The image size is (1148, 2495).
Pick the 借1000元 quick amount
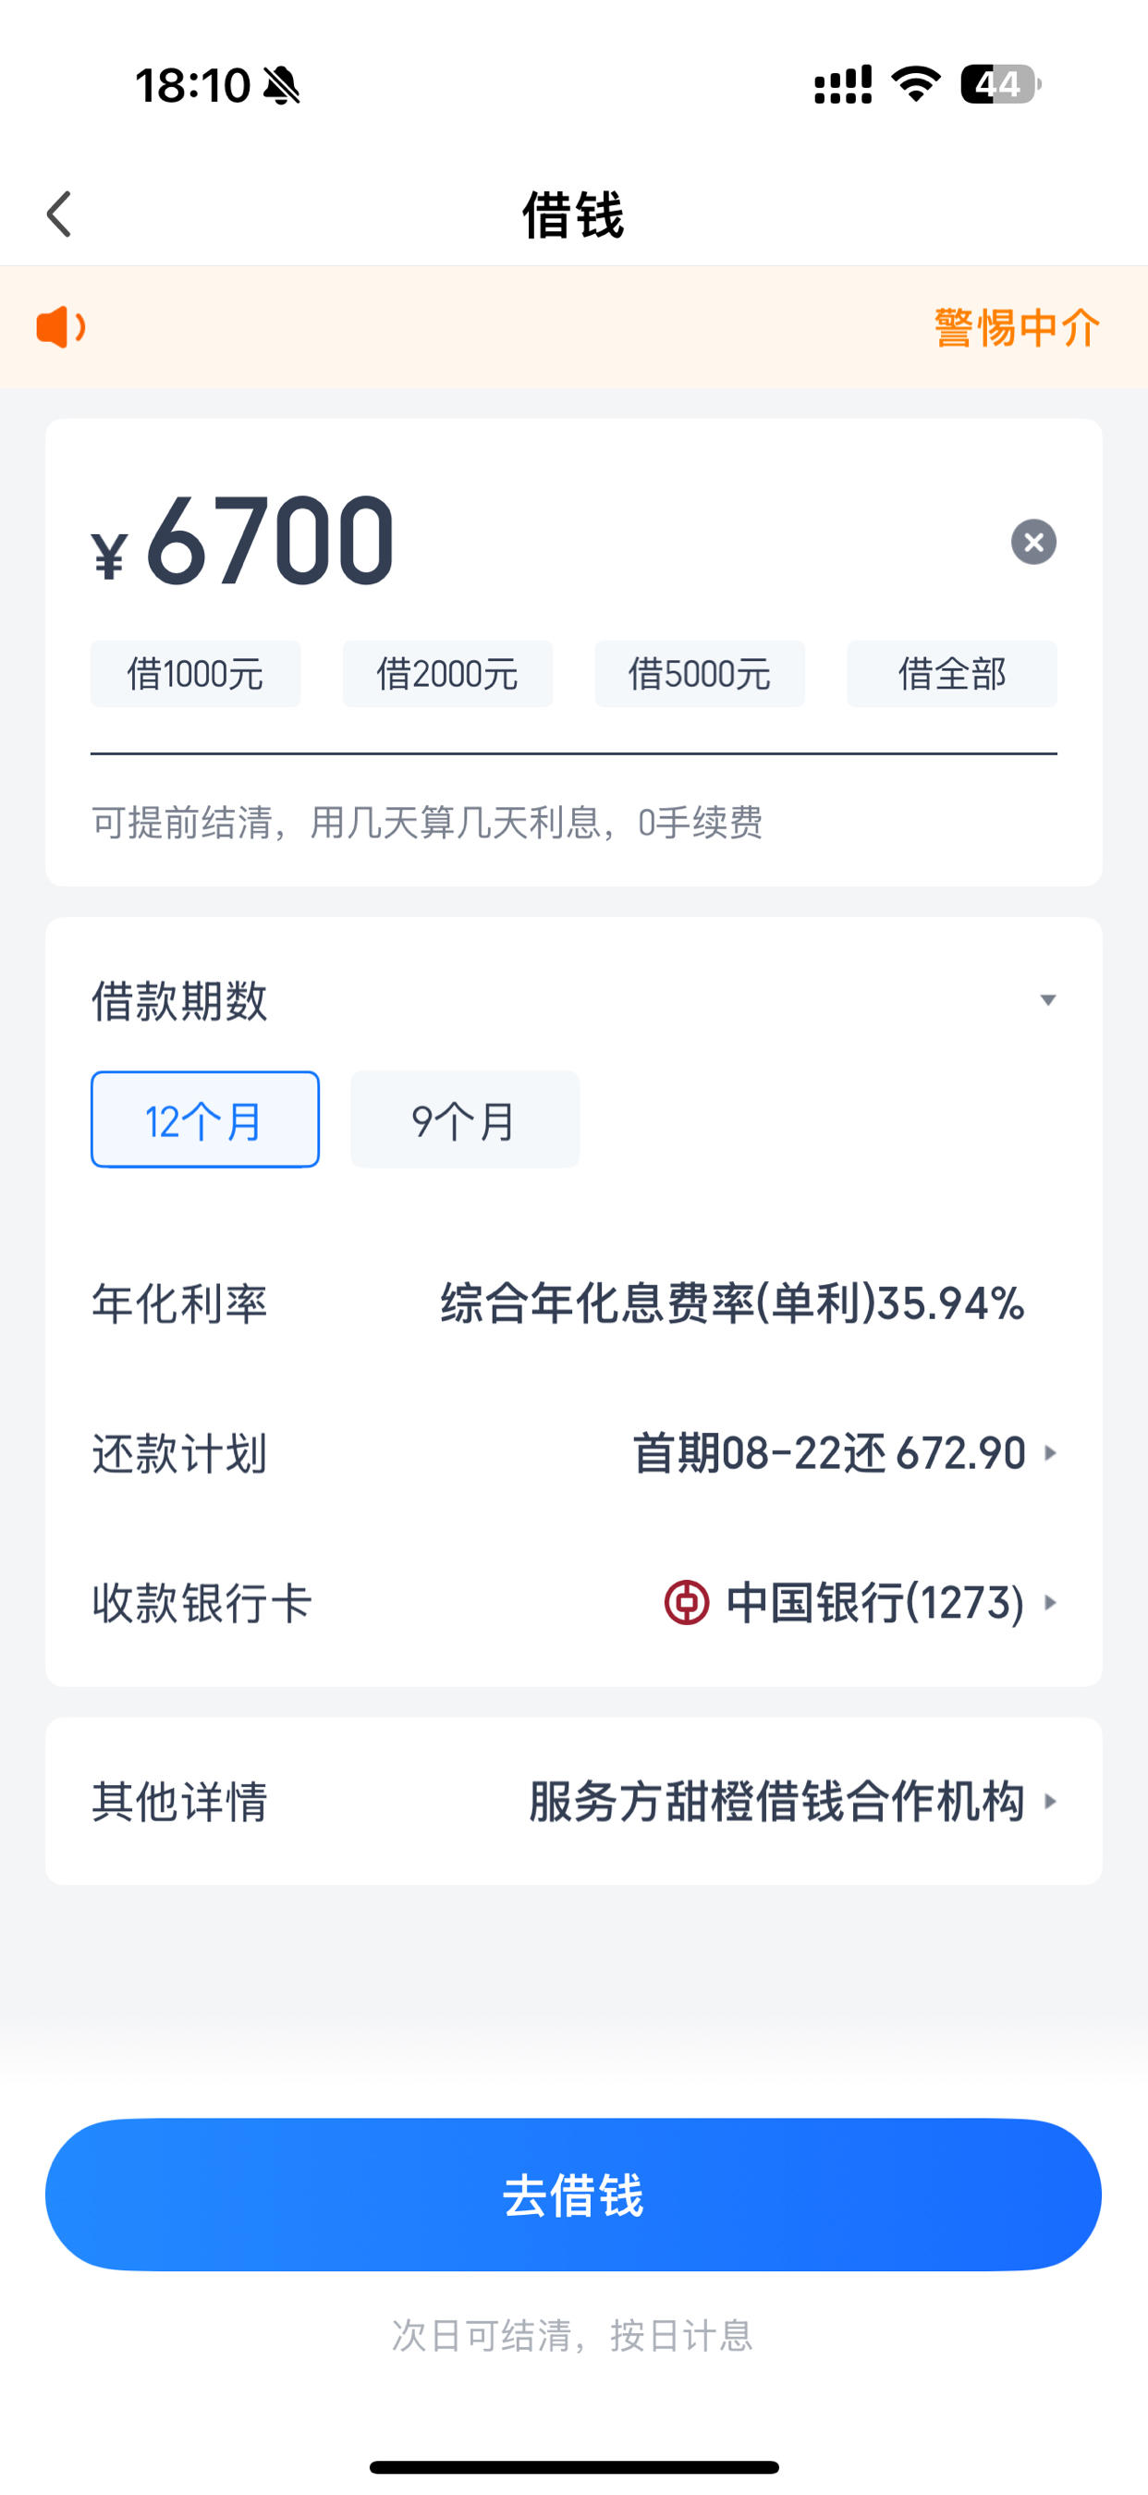[x=196, y=674]
